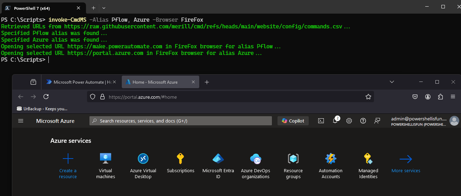Click the More services link text

(x=406, y=171)
